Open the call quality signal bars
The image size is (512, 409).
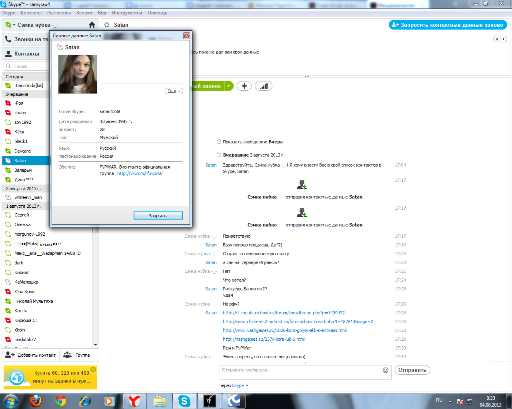pyautogui.click(x=264, y=86)
